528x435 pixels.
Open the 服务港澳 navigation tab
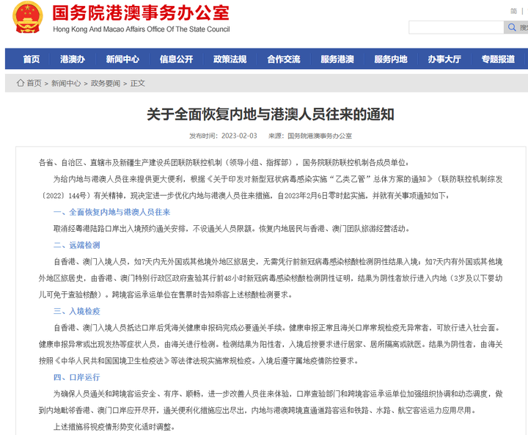[x=337, y=59]
